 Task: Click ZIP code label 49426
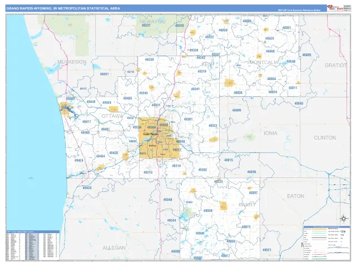[x=113, y=153]
